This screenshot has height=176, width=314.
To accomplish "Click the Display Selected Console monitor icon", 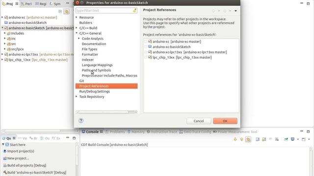I will [x=292, y=139].
